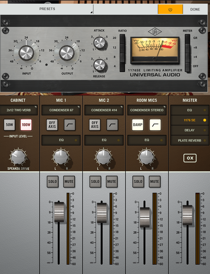Select 100W input level
210x274 pixels.
[x=26, y=125]
